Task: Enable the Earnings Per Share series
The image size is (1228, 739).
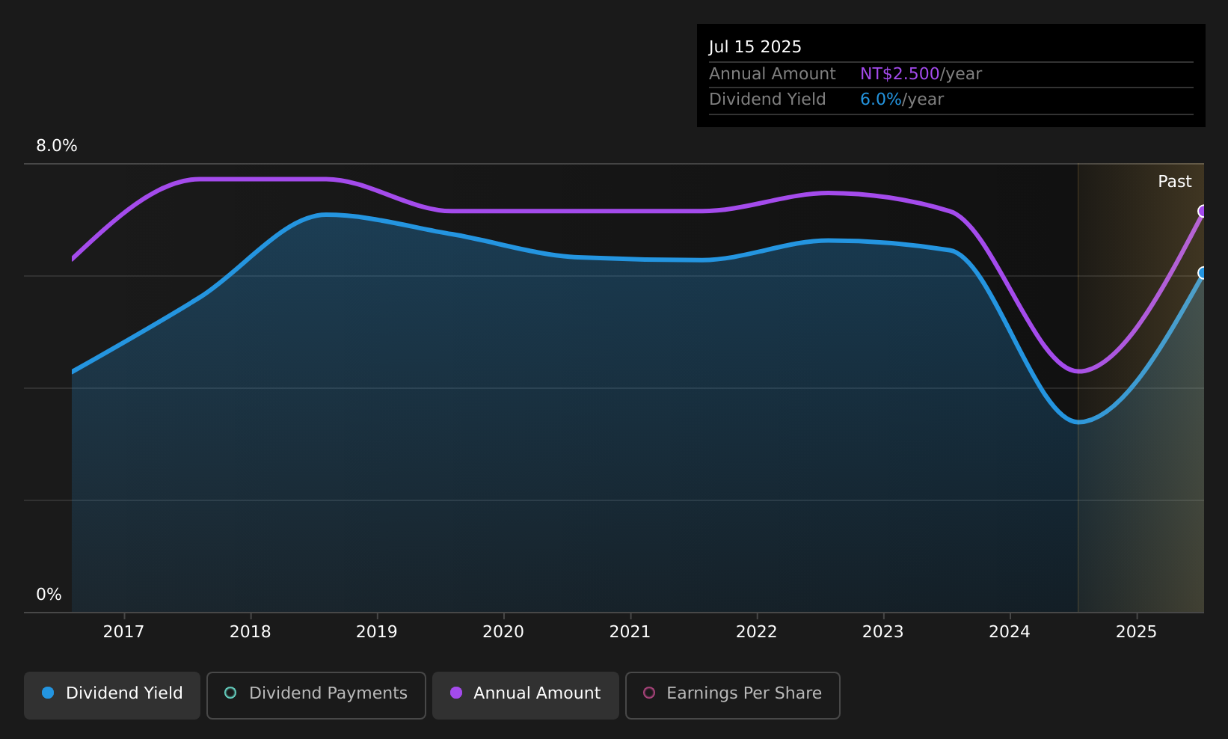Action: click(x=733, y=696)
